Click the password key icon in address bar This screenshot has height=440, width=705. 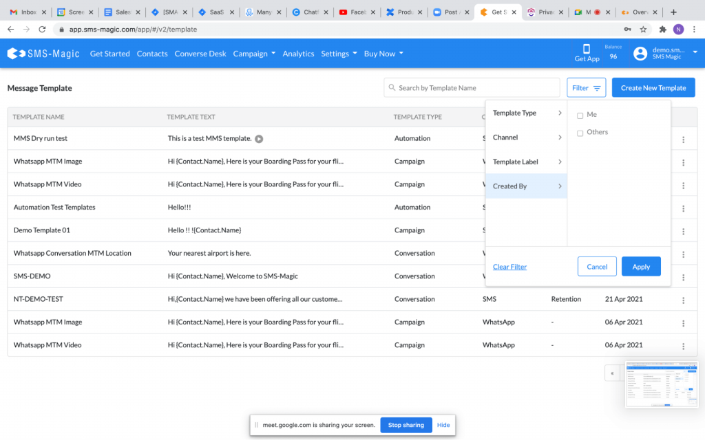pyautogui.click(x=627, y=29)
